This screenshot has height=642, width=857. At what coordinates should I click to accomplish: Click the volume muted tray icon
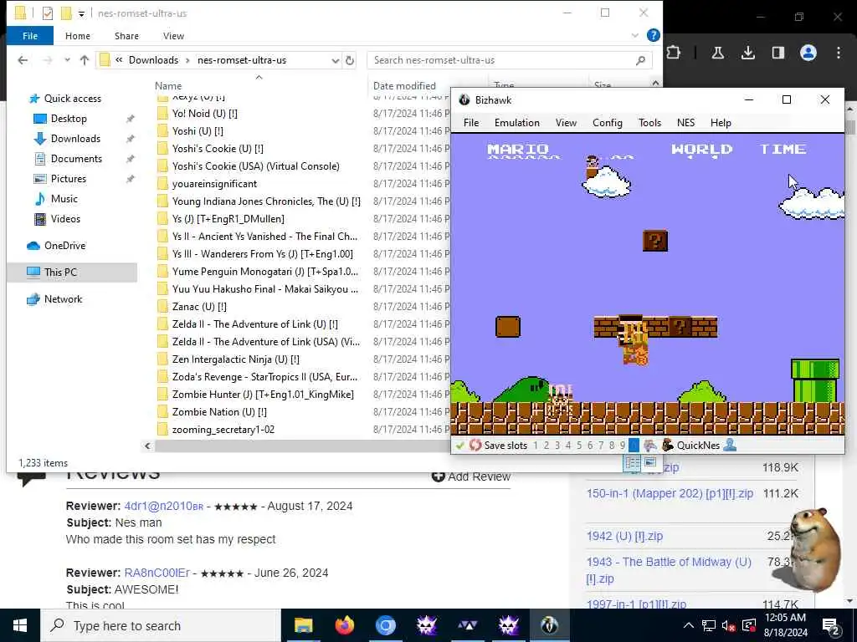pyautogui.click(x=728, y=625)
